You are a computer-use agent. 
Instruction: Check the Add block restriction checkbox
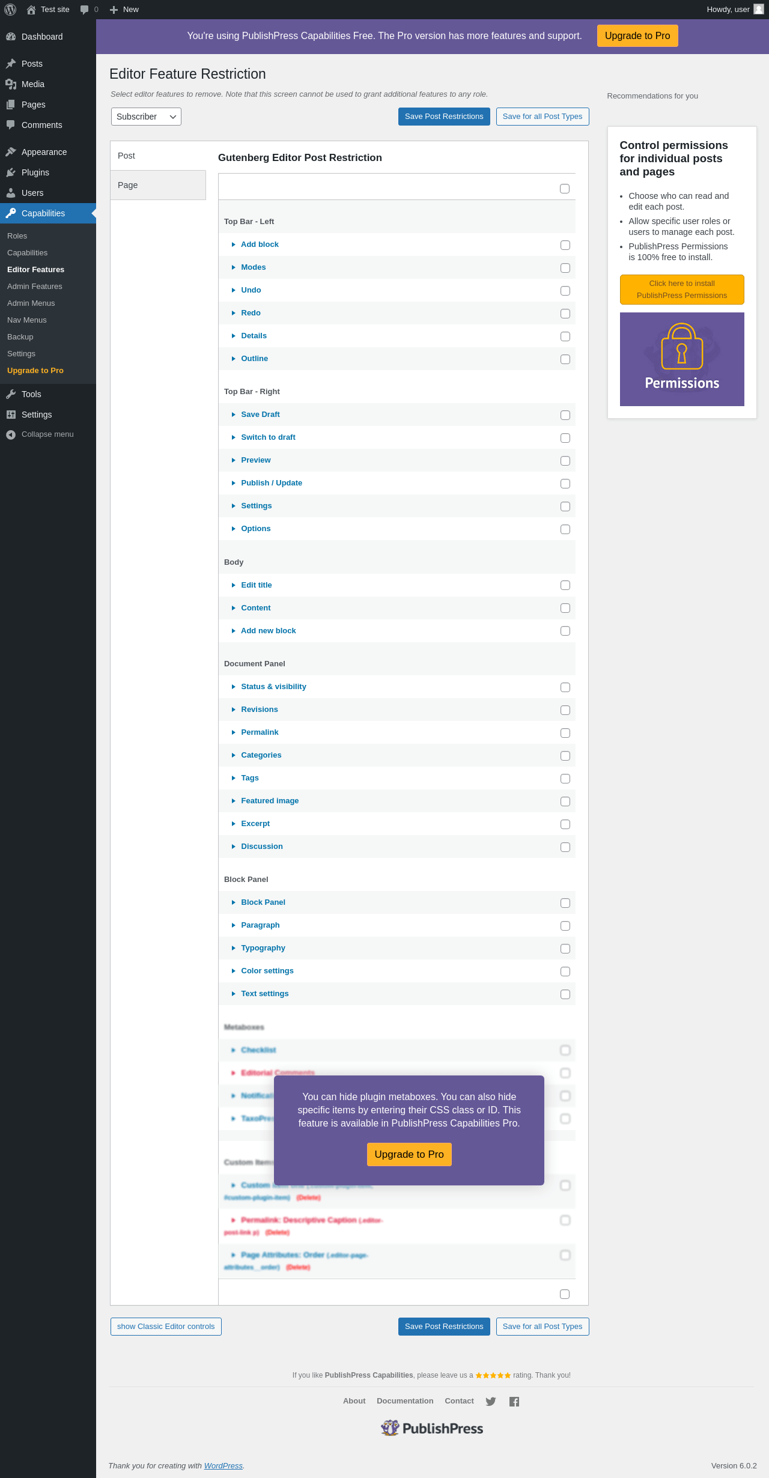tap(565, 245)
